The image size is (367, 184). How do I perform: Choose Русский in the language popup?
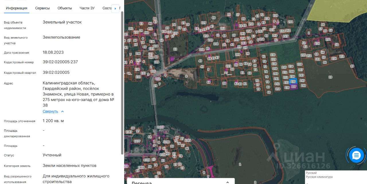[x=311, y=173]
